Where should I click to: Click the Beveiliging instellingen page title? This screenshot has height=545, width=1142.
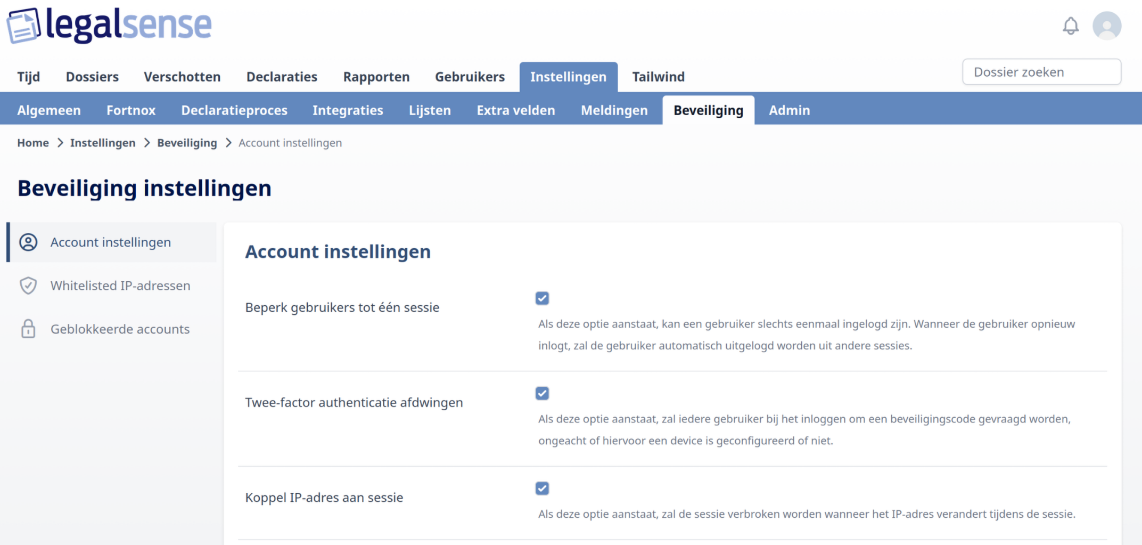(x=144, y=188)
